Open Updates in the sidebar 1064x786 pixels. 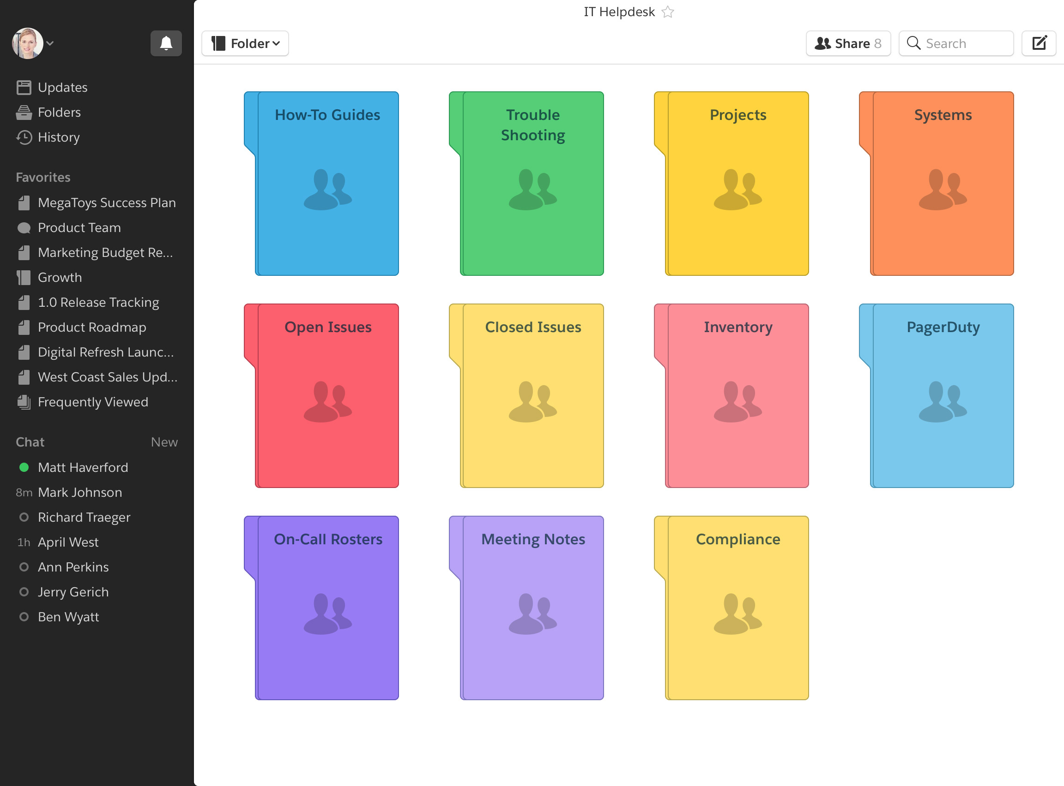[x=62, y=88]
